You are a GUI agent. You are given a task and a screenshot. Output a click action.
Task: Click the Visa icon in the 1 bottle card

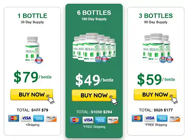point(26,118)
